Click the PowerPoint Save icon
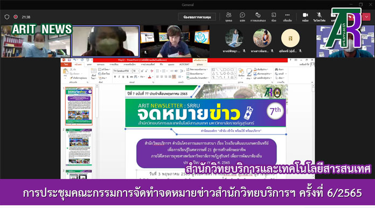 (69, 60)
